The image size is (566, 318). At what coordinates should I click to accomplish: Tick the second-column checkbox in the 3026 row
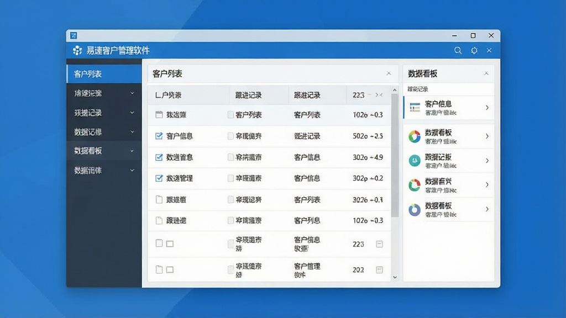(230, 199)
